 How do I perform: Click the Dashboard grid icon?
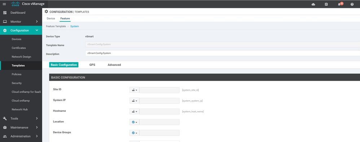[x=5, y=13]
